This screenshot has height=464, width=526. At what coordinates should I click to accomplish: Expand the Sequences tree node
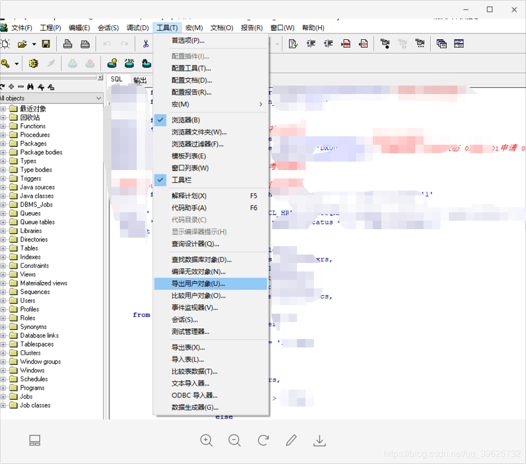[x=3, y=292]
